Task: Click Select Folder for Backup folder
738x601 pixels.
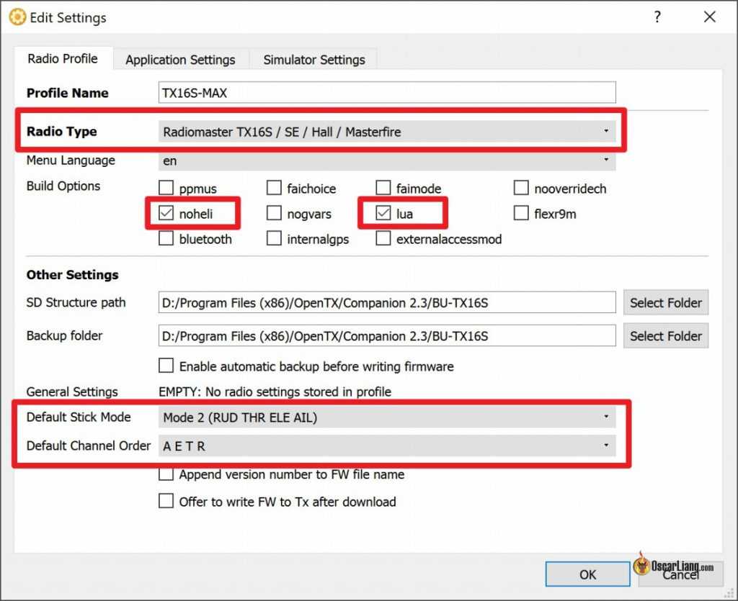Action: [x=665, y=336]
